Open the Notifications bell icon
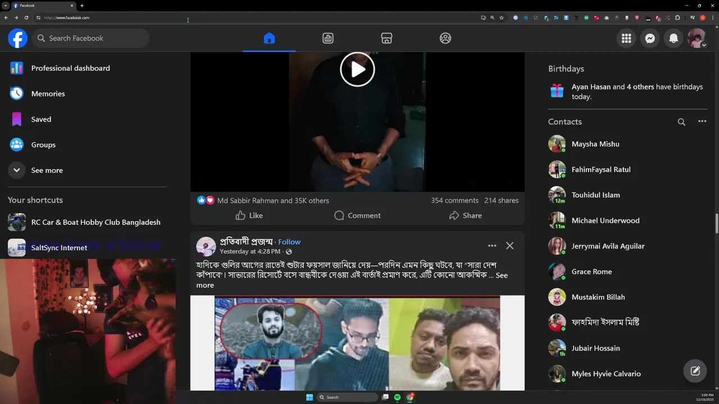The width and height of the screenshot is (719, 404). click(674, 38)
